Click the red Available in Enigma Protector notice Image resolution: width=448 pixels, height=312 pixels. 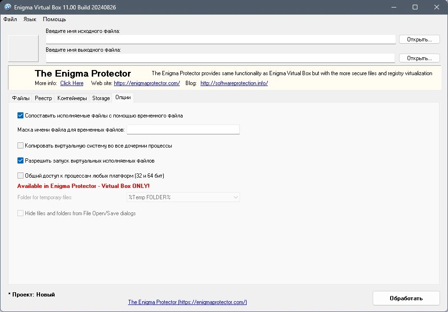[83, 186]
